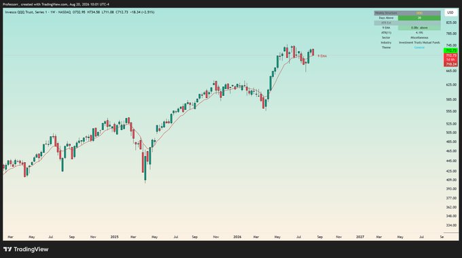Click the 348.00 price scale label

451,216
